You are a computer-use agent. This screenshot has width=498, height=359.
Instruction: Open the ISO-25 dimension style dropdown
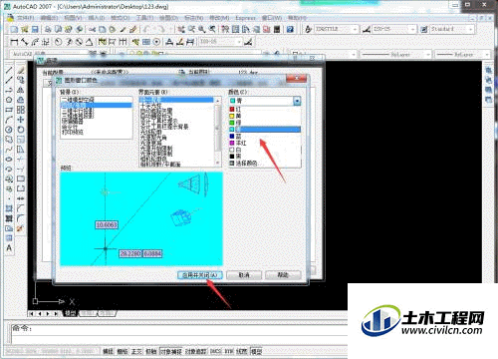(412, 30)
